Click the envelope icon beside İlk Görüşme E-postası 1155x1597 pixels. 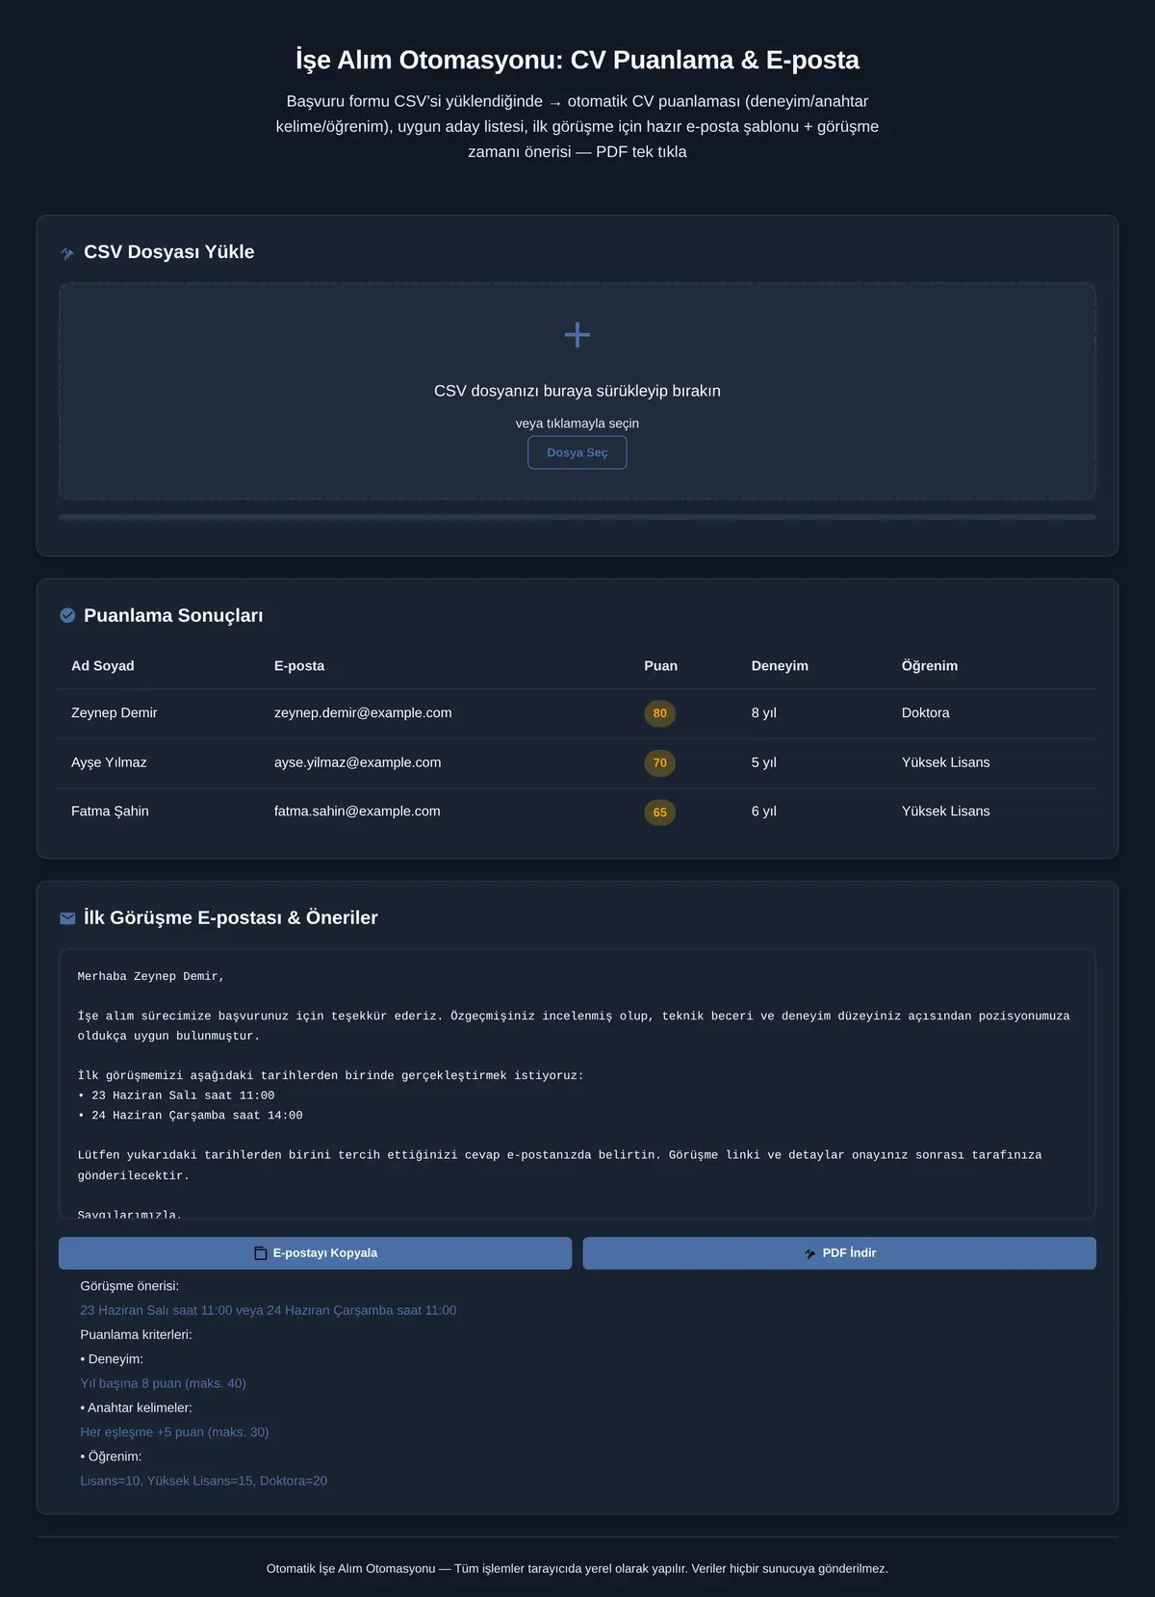pyautogui.click(x=67, y=918)
